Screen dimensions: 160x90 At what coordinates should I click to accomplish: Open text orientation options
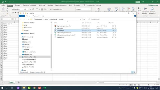45,9
